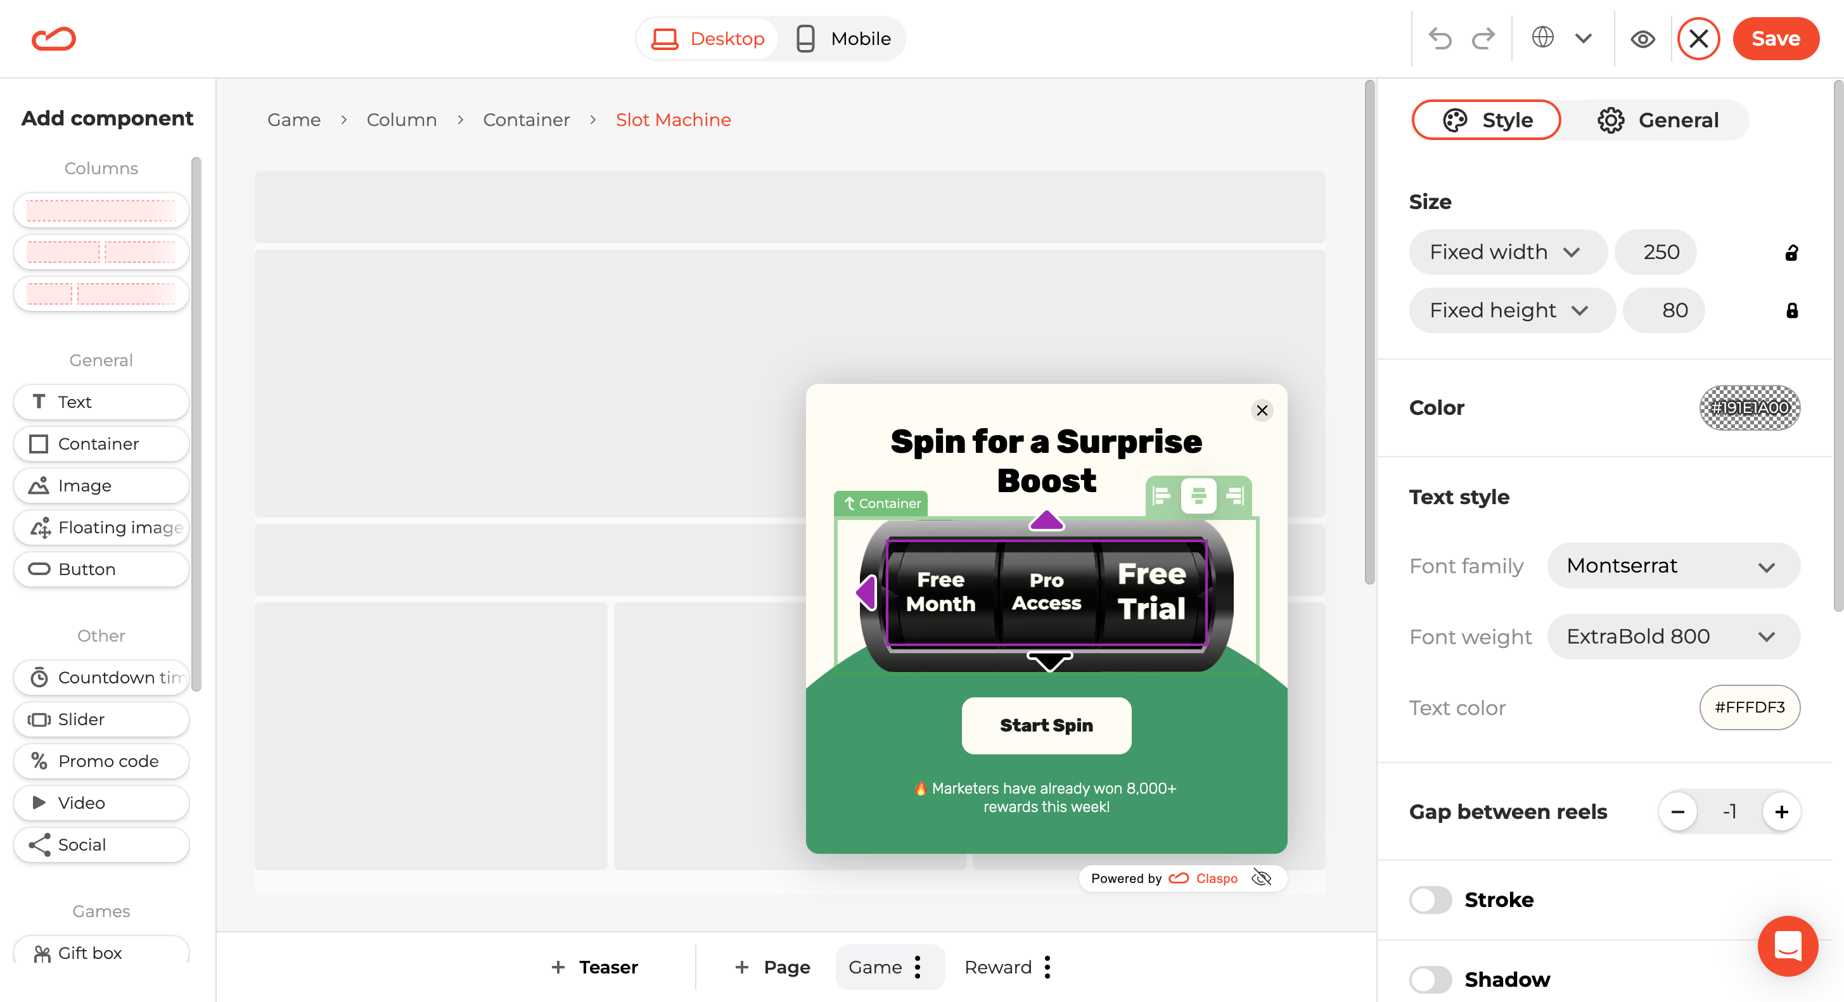This screenshot has height=1002, width=1844.
Task: Open the chat support bubble
Action: [x=1787, y=946]
